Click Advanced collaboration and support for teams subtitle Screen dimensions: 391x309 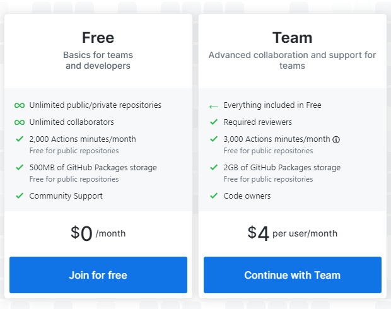tap(292, 61)
